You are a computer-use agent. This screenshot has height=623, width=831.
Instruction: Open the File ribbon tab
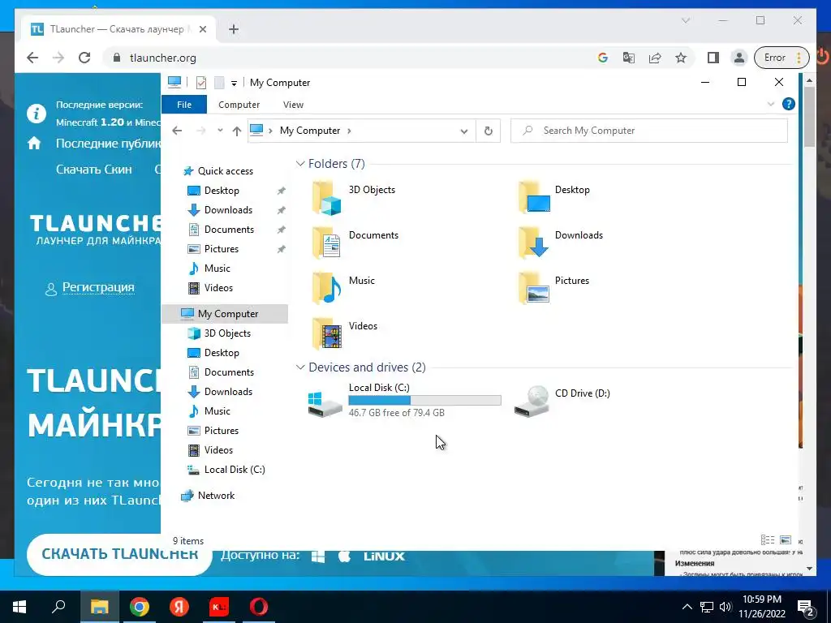184,105
